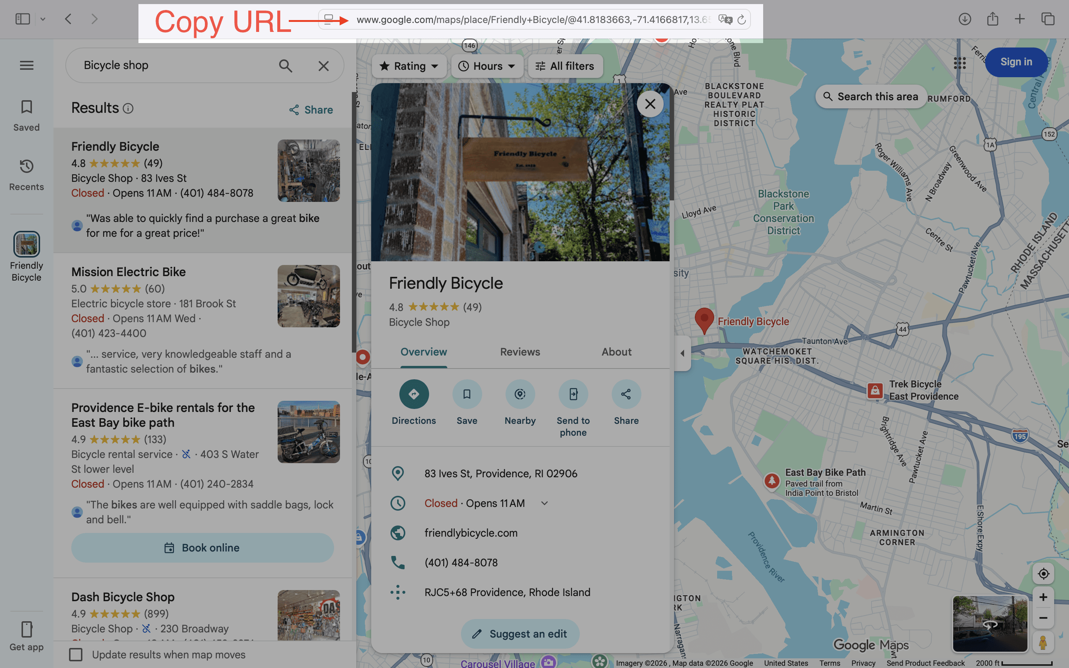This screenshot has width=1069, height=668.
Task: Show browser tab overview
Action: coord(1048,19)
